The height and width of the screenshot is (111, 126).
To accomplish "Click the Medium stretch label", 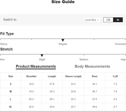I will pos(84,59).
